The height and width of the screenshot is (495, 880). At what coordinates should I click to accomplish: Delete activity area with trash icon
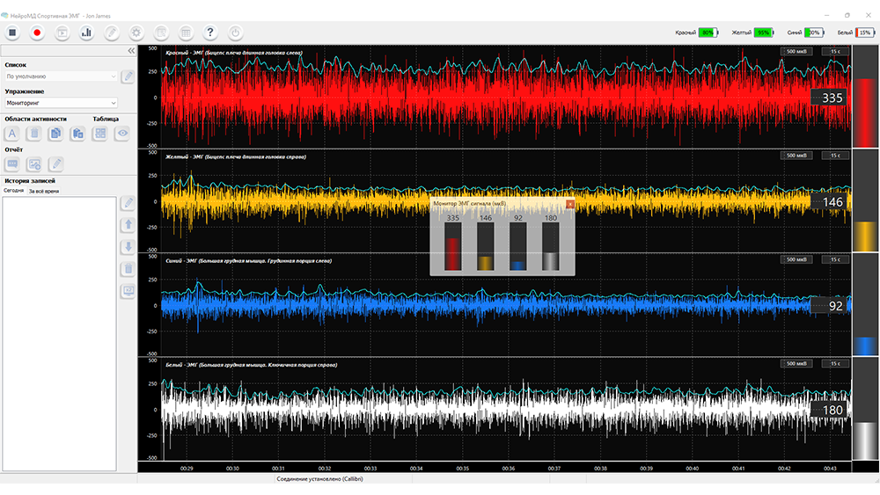tap(34, 134)
